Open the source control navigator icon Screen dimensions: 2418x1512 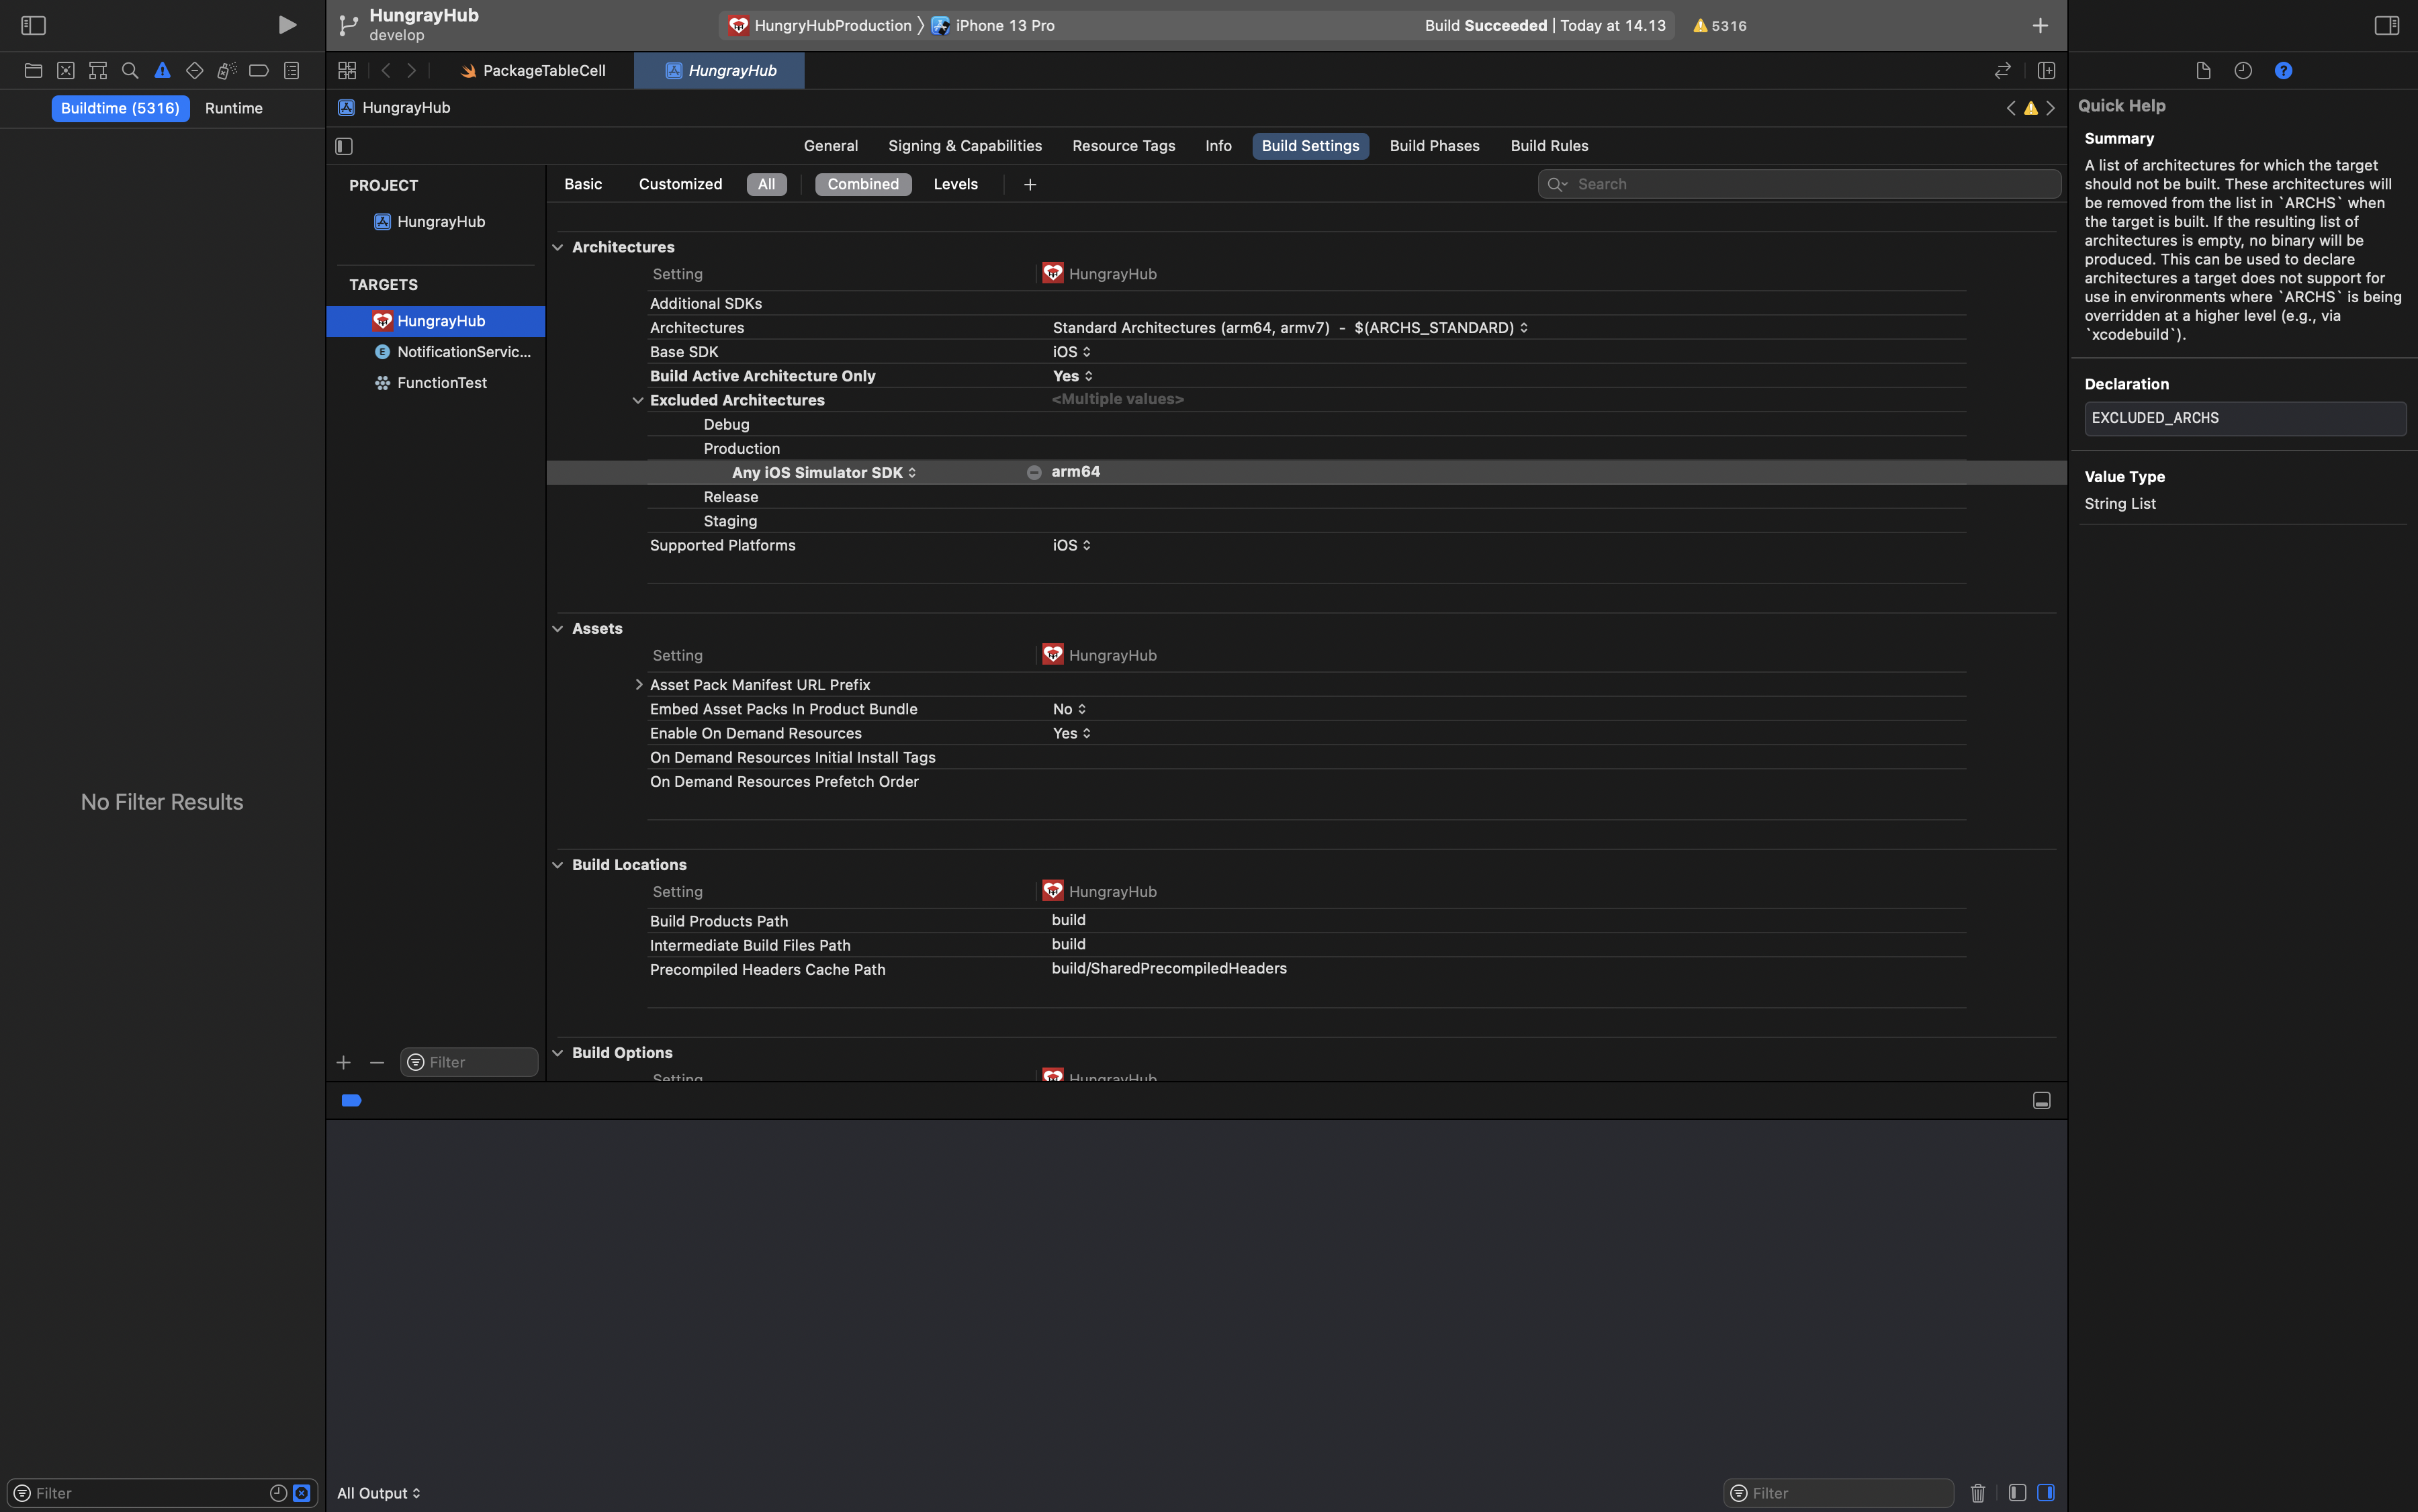66,71
